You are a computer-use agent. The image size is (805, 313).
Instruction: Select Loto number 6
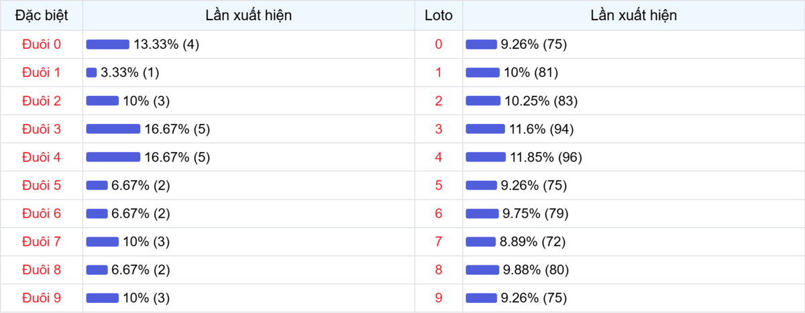tap(439, 213)
